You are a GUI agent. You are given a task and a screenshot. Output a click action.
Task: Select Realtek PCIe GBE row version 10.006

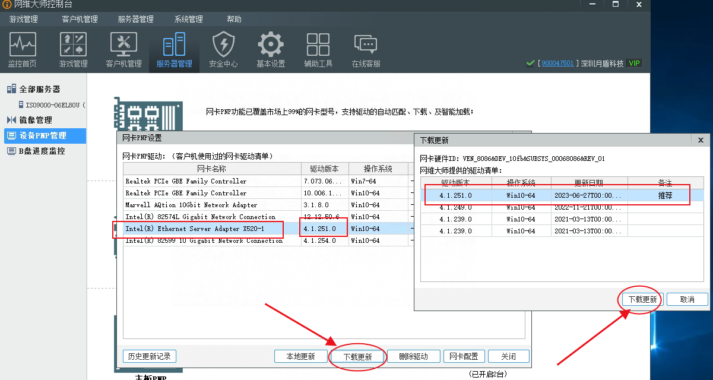[x=267, y=193]
